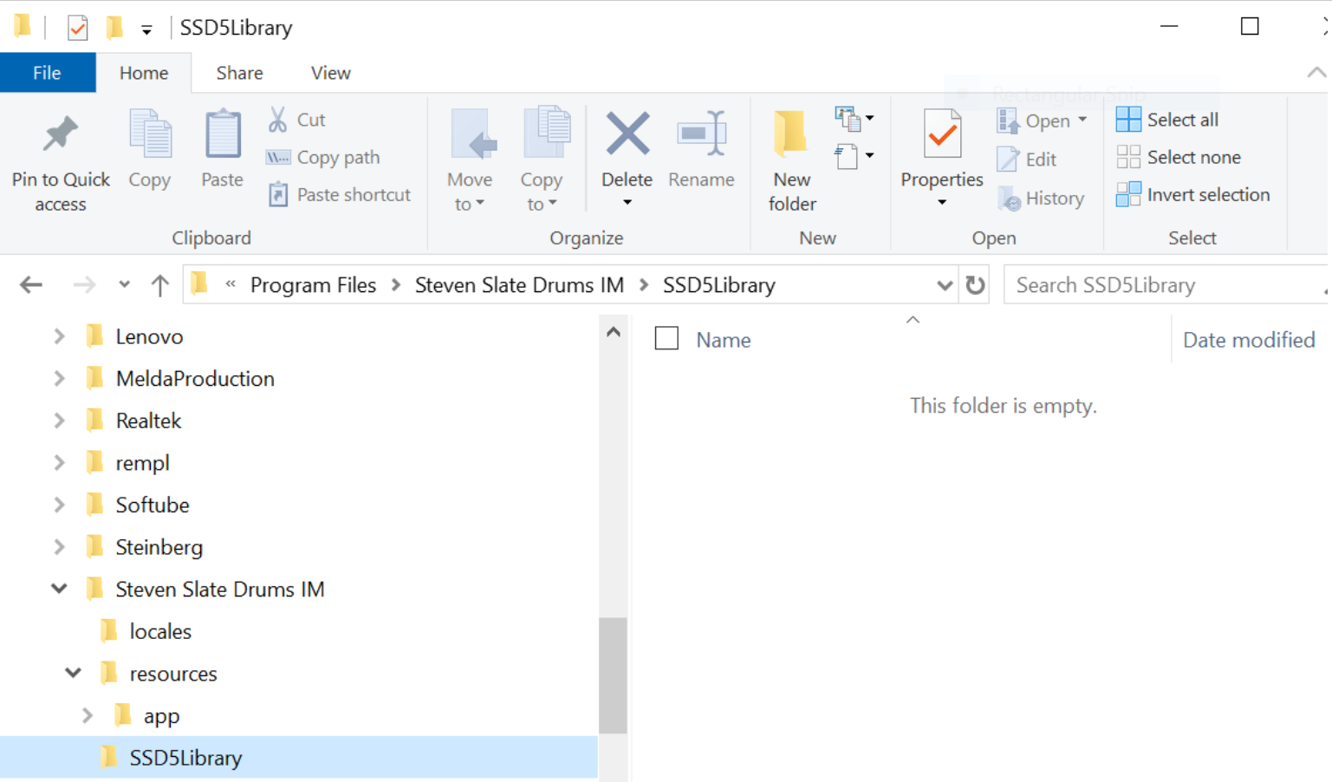The image size is (1332, 782).
Task: Click Steven Slate Drums IM breadcrumb
Action: 519,285
